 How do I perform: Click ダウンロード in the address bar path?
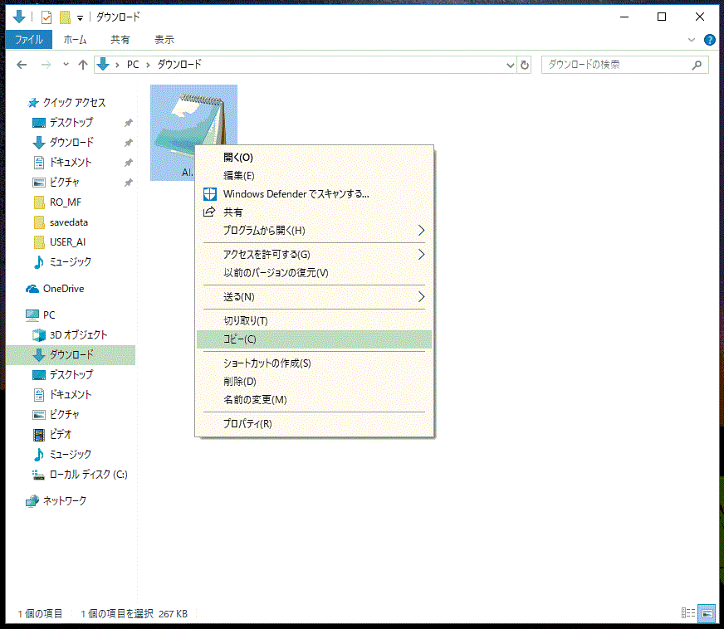pyautogui.click(x=179, y=65)
